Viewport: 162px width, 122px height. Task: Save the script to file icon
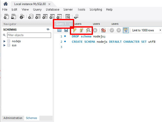tap(66, 30)
